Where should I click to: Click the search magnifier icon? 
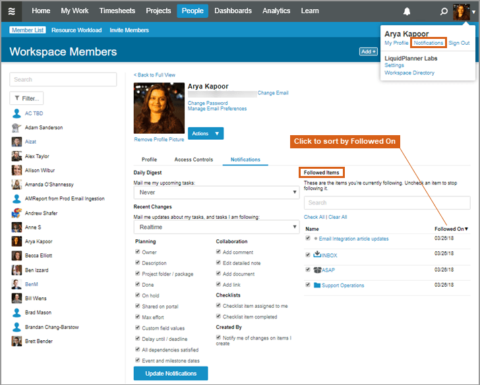click(x=444, y=11)
